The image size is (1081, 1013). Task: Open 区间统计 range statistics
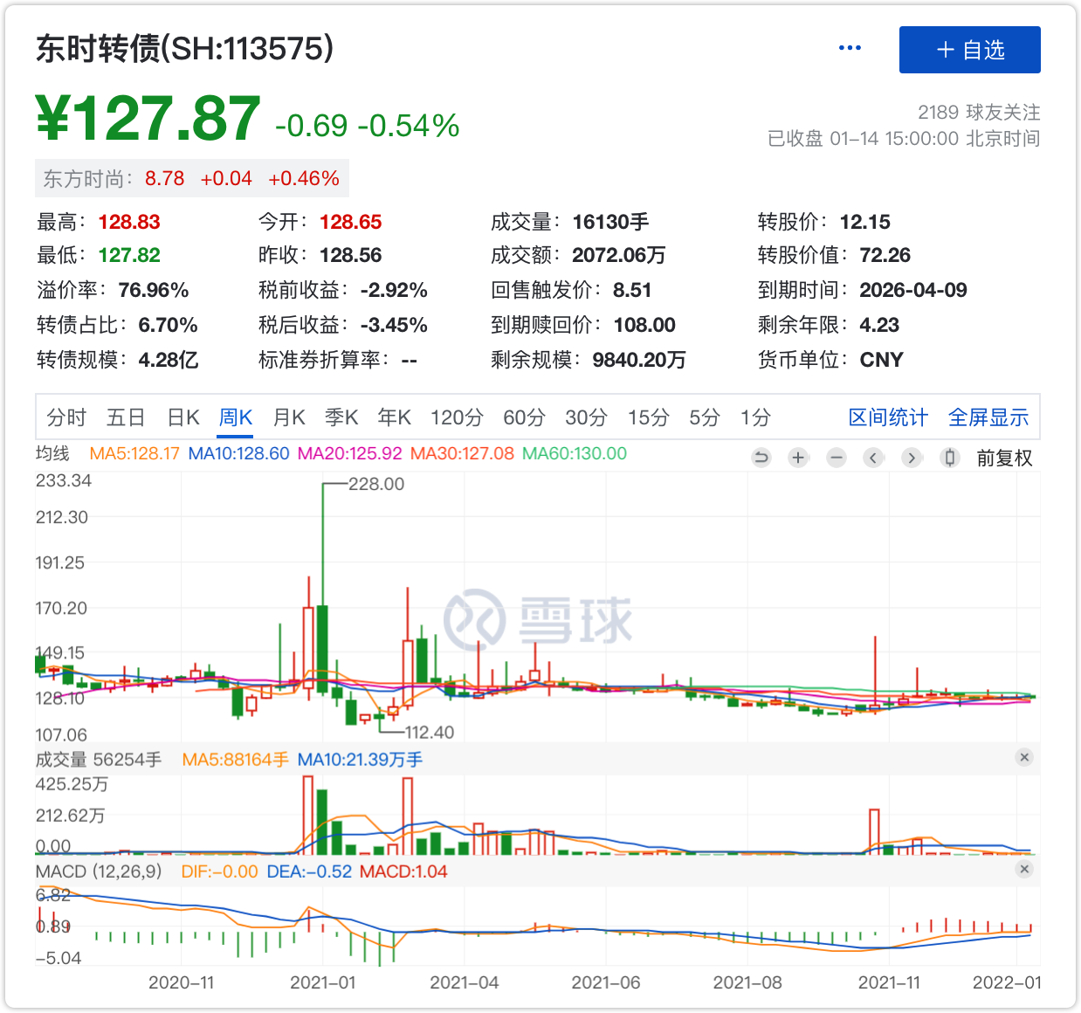pyautogui.click(x=888, y=417)
